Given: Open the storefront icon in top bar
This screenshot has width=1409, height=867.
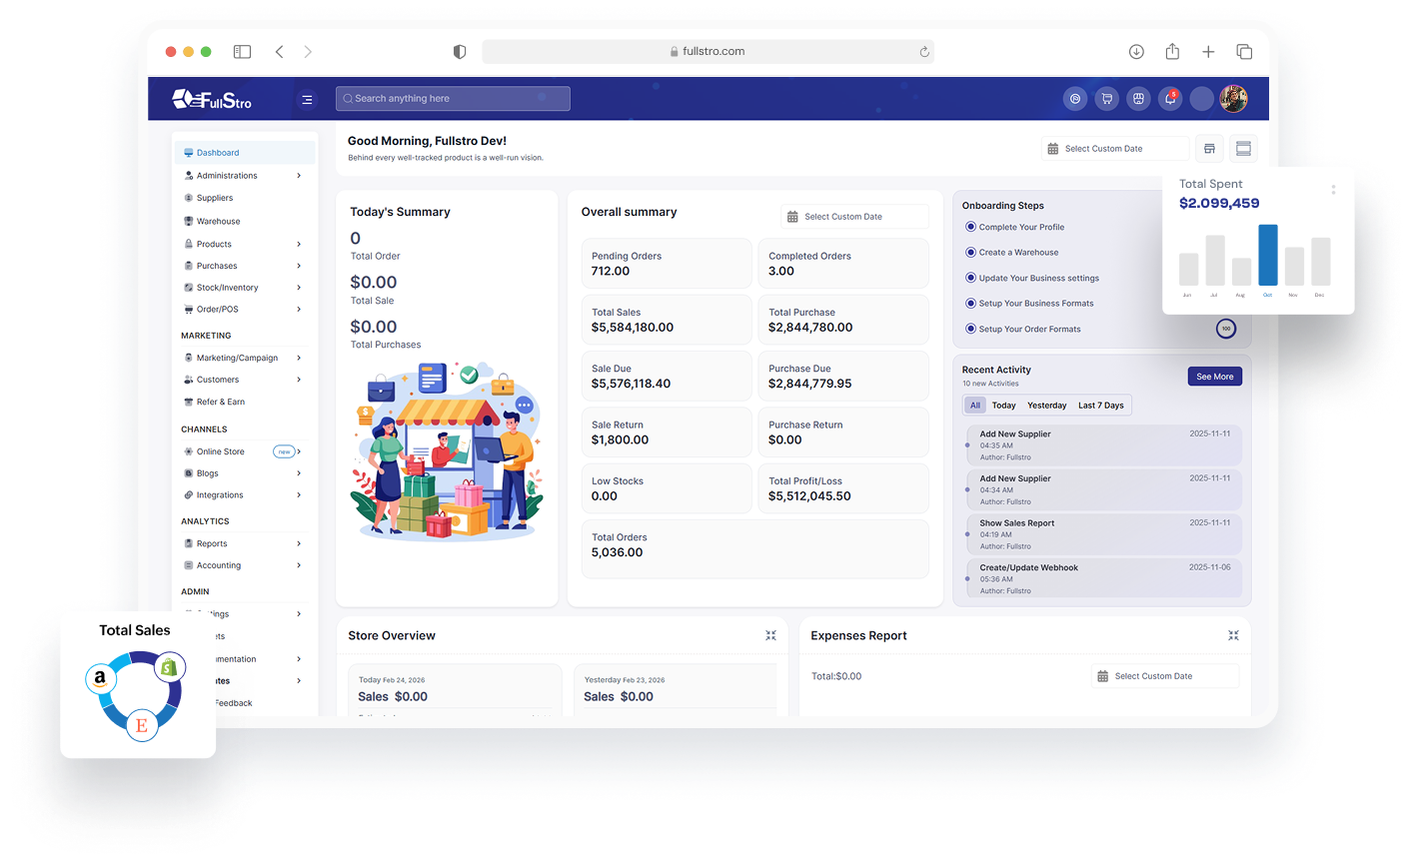Looking at the screenshot, I should (x=1138, y=99).
